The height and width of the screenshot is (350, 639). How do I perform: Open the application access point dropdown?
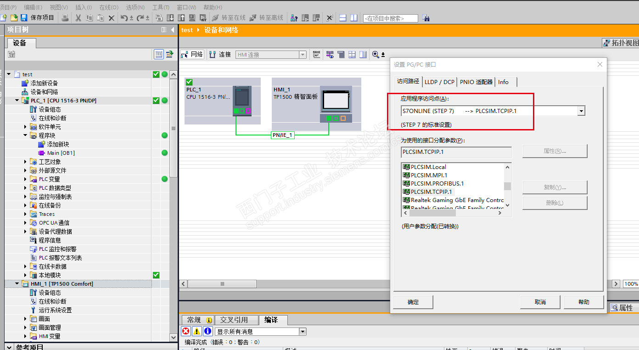[x=581, y=111]
